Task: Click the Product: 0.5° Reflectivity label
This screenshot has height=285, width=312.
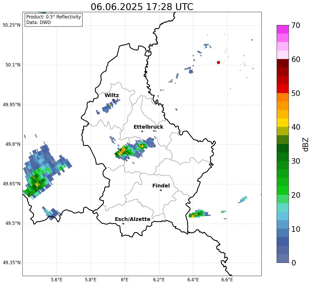Action: pyautogui.click(x=53, y=17)
